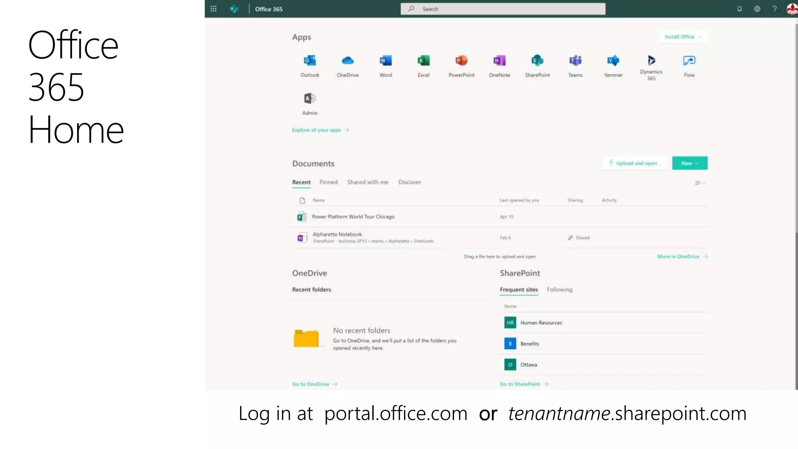Switch to the Recent documents tab
The height and width of the screenshot is (449, 798).
pyautogui.click(x=301, y=182)
